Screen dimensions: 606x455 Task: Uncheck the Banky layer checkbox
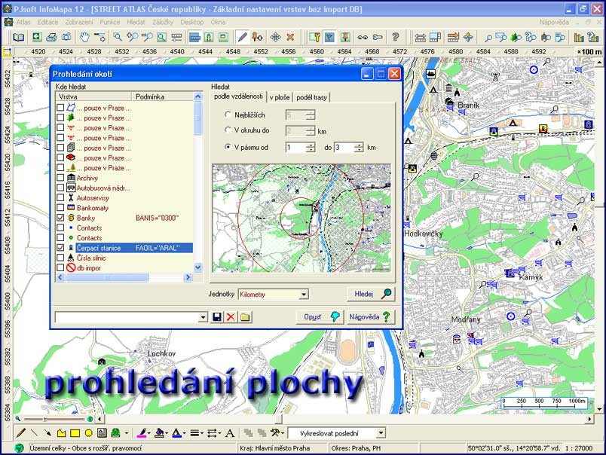coord(60,218)
